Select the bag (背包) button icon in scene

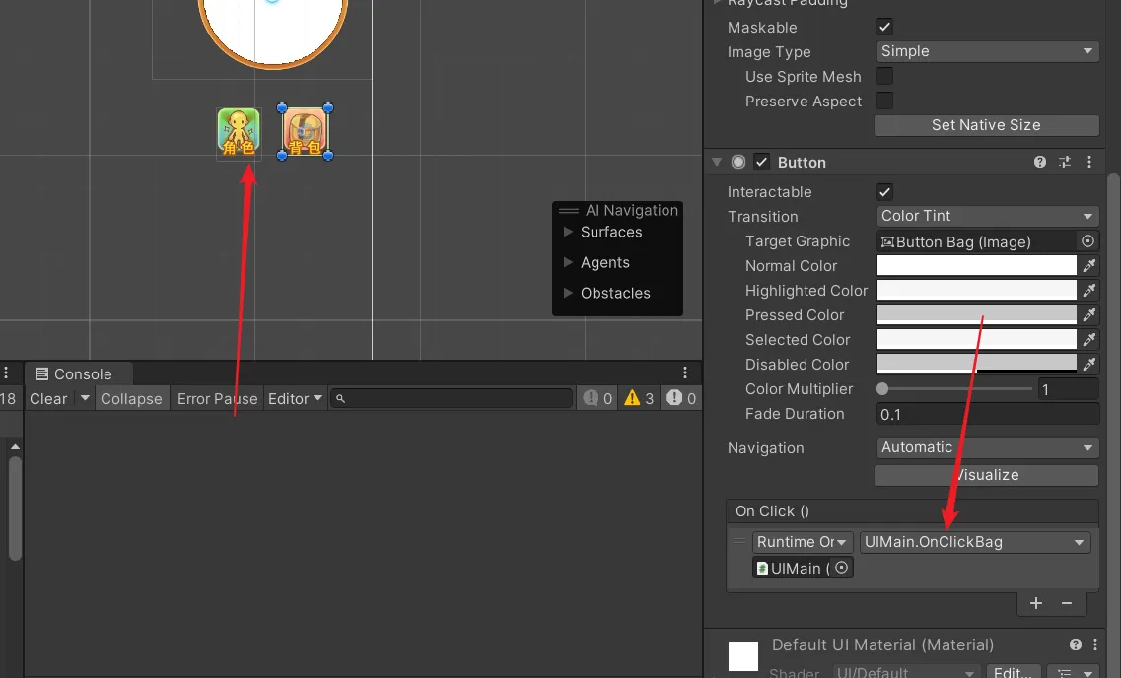tap(305, 132)
